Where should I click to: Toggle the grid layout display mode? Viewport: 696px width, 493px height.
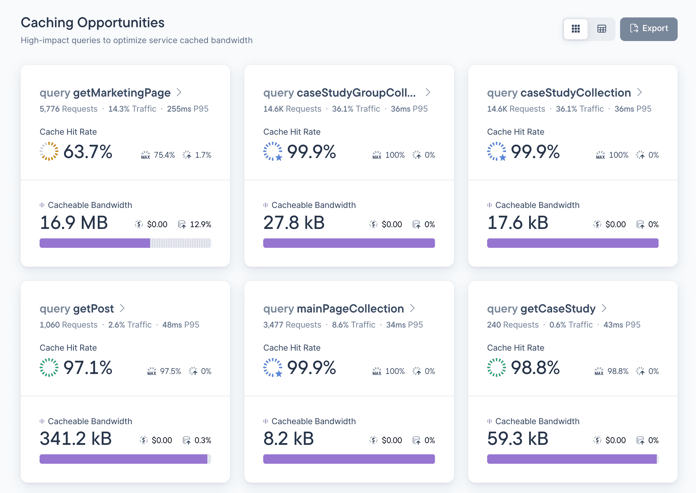coord(576,29)
